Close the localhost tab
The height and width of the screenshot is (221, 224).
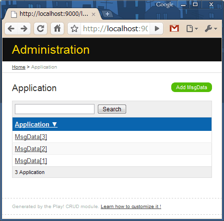(x=94, y=14)
